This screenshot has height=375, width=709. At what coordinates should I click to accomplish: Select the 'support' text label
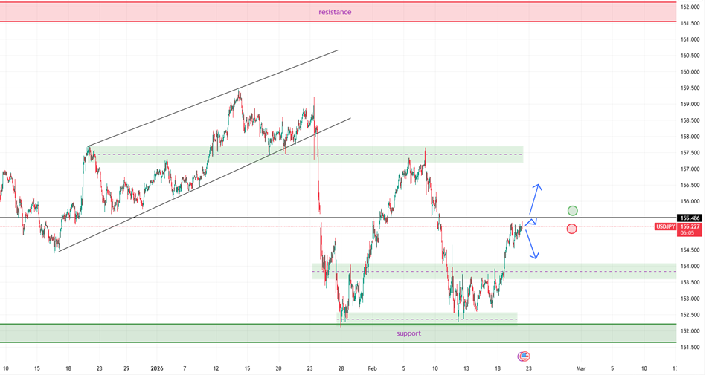[x=408, y=333]
